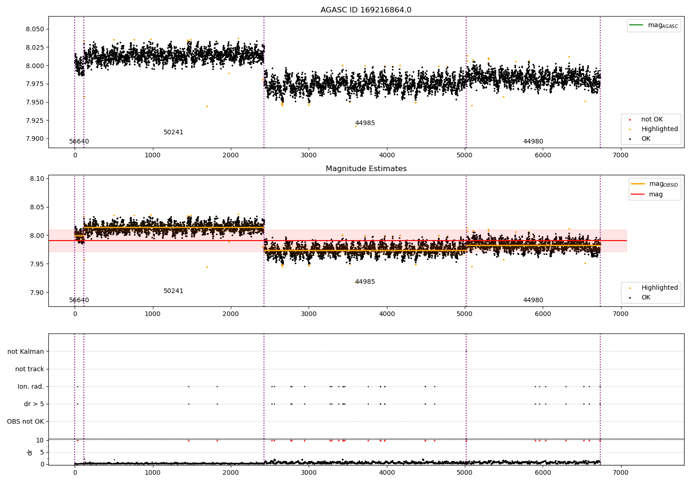Click the 7.950 y-axis tick label

click(x=35, y=102)
